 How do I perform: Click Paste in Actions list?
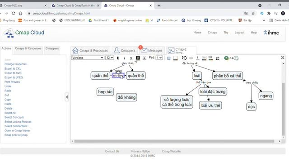8,104
